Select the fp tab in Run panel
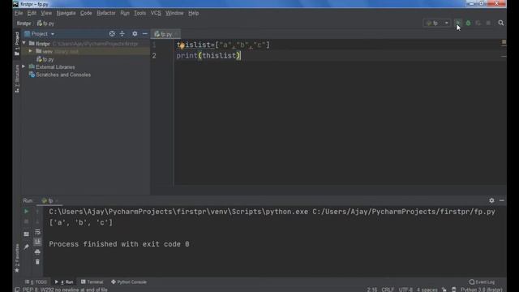This screenshot has width=519, height=292. (49, 200)
